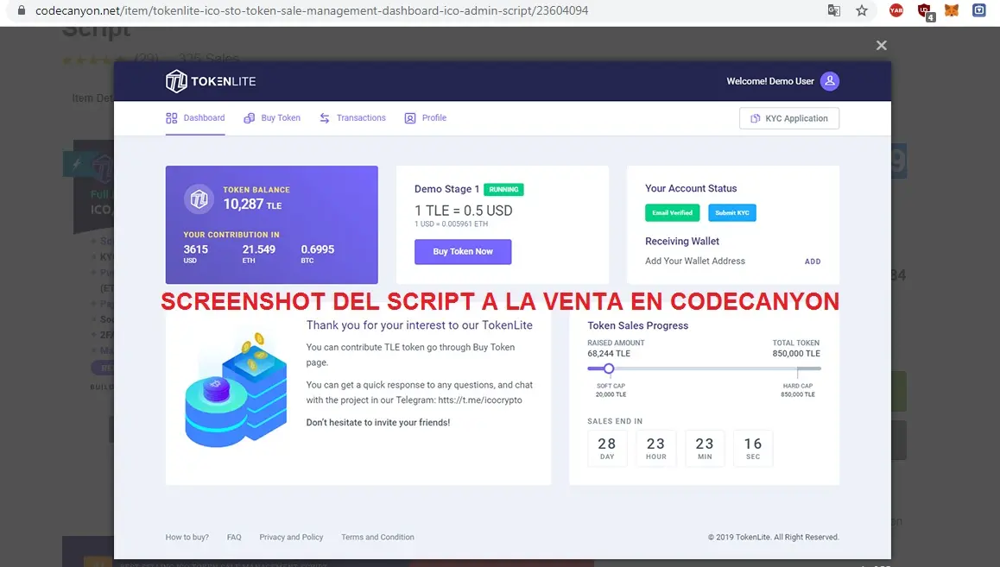Close the lightbox with the X icon

pyautogui.click(x=882, y=45)
